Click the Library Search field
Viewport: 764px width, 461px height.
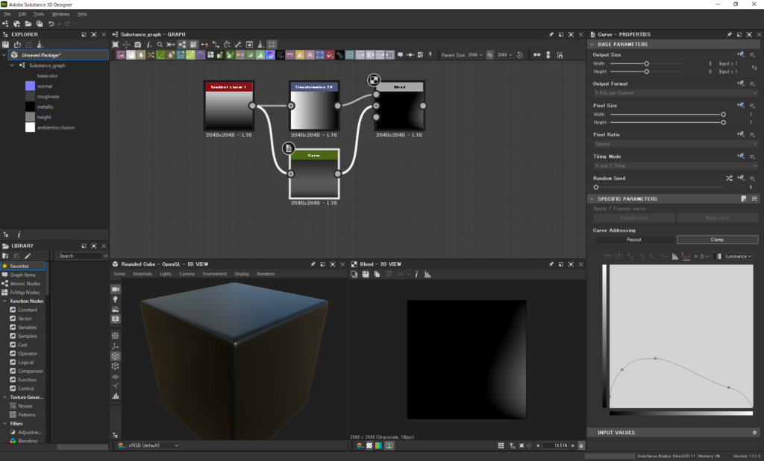click(x=80, y=255)
